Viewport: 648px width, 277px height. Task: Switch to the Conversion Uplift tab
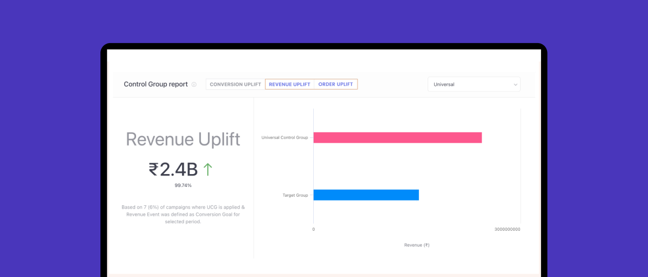(235, 85)
